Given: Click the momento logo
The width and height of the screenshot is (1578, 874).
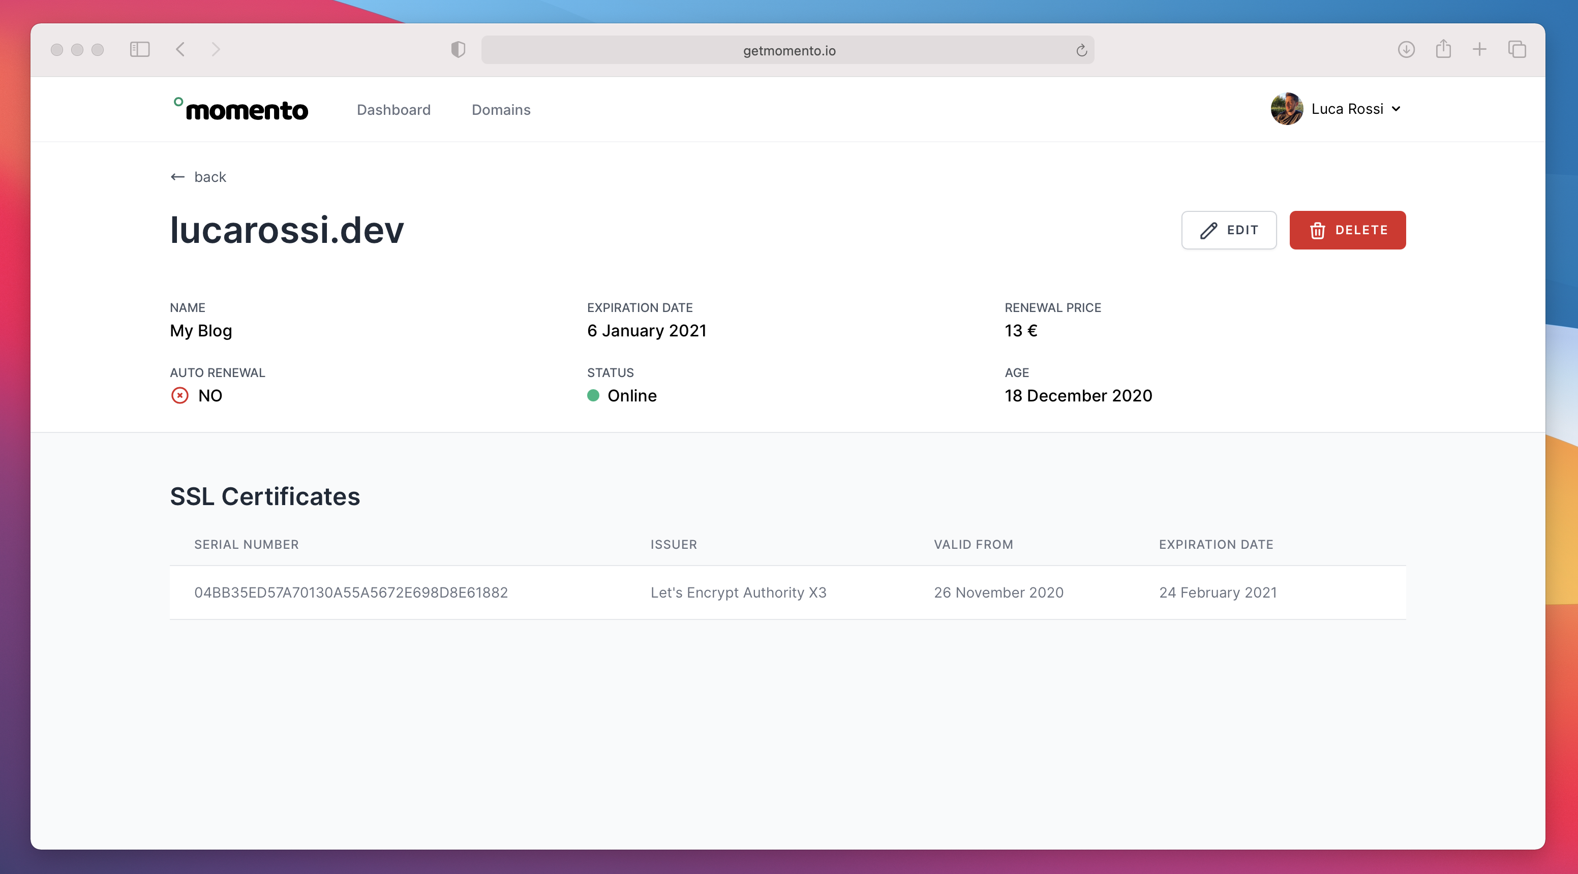Looking at the screenshot, I should coord(241,110).
